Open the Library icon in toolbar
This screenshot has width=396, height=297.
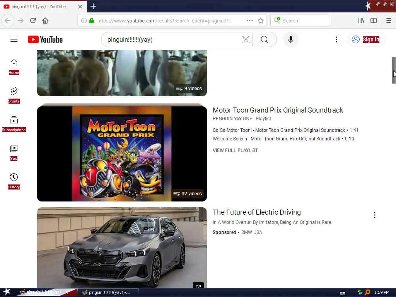click(x=361, y=20)
